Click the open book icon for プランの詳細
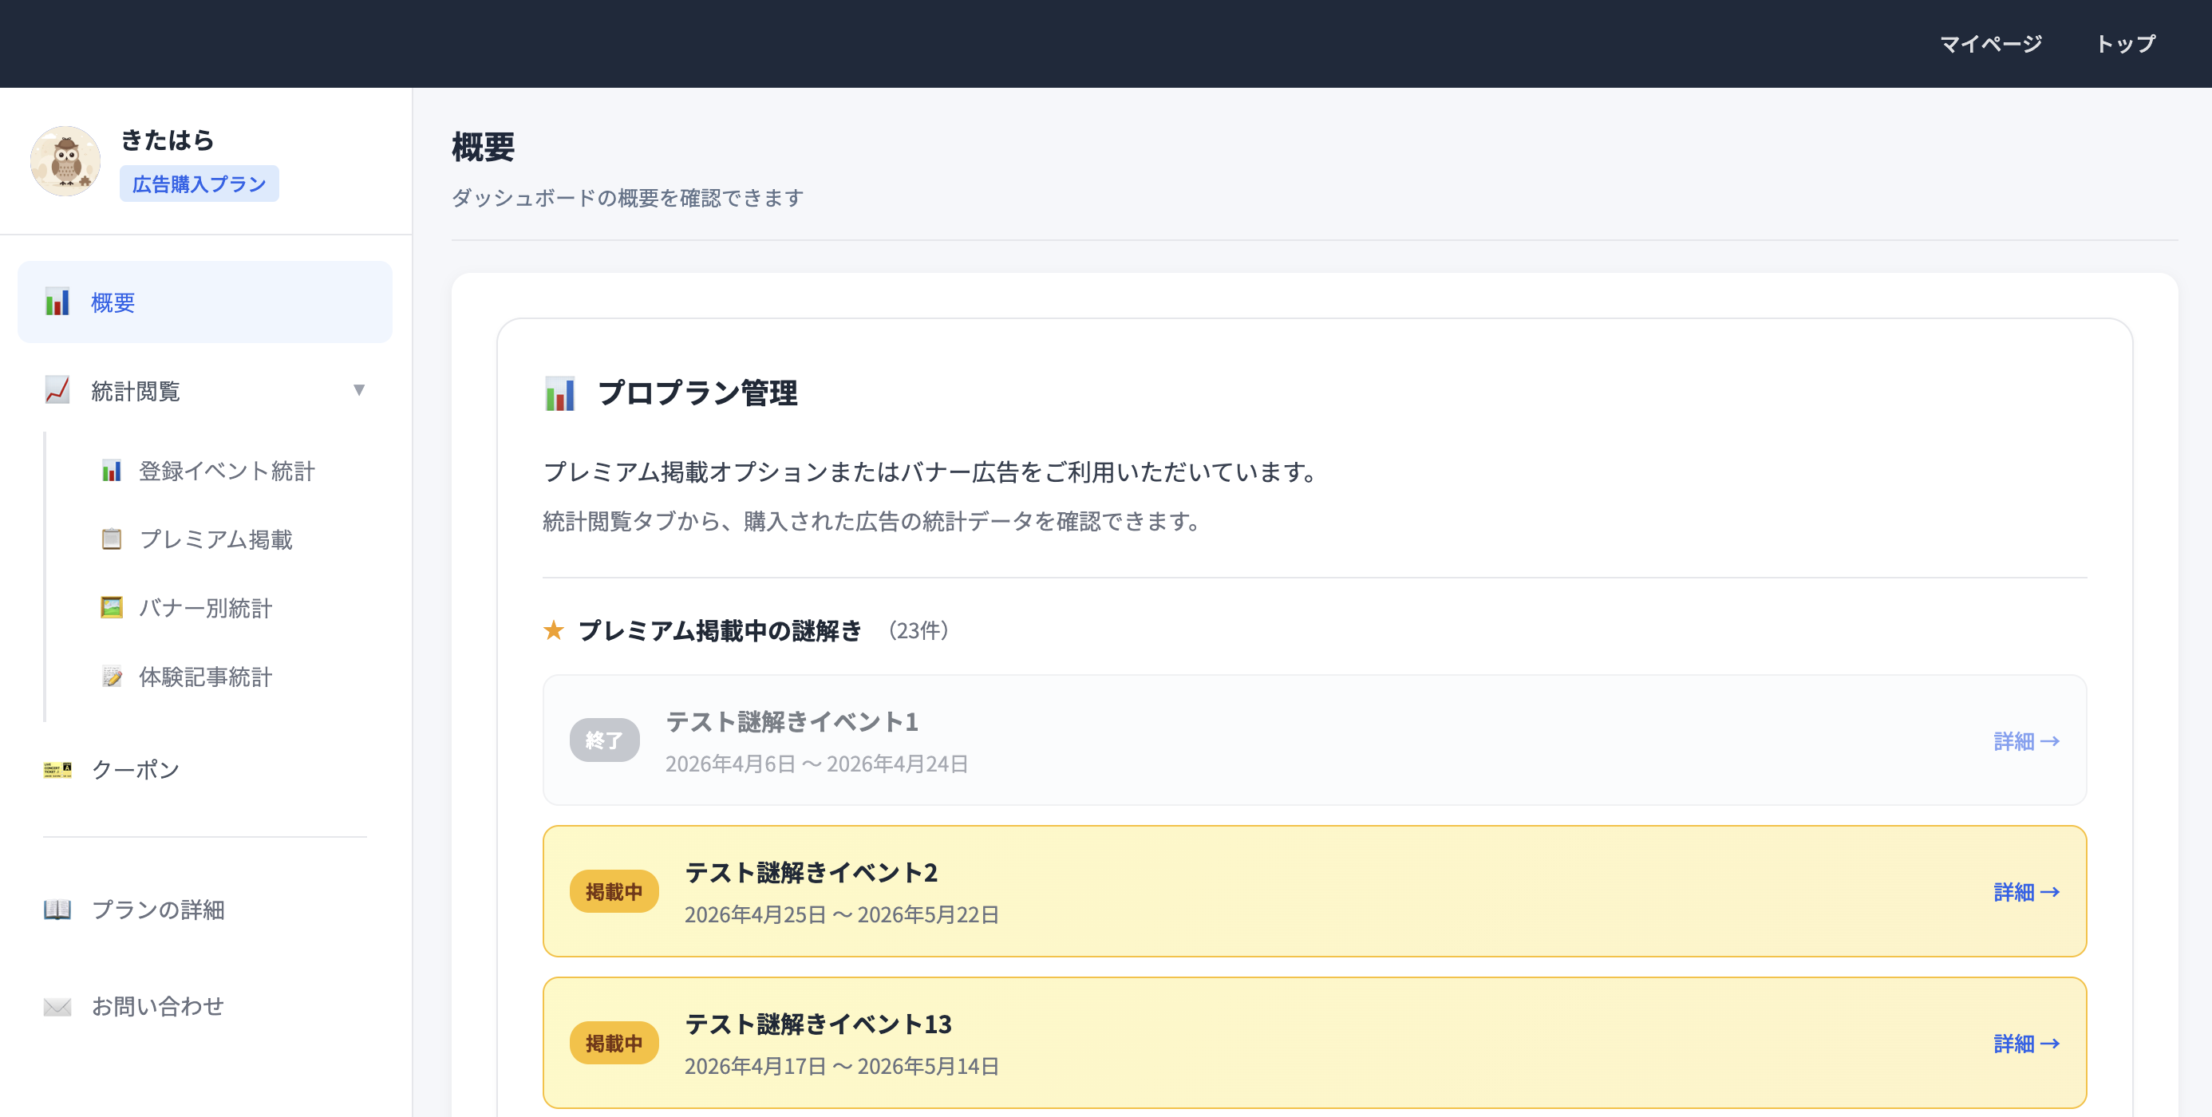Image resolution: width=2212 pixels, height=1117 pixels. (57, 910)
